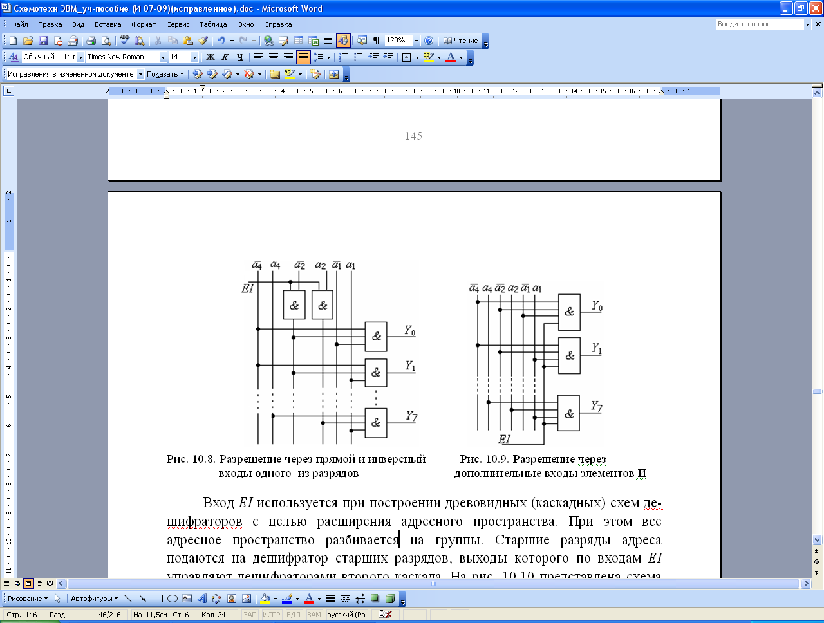Click the Open file folder icon
Image resolution: width=824 pixels, height=623 pixels.
(28, 41)
